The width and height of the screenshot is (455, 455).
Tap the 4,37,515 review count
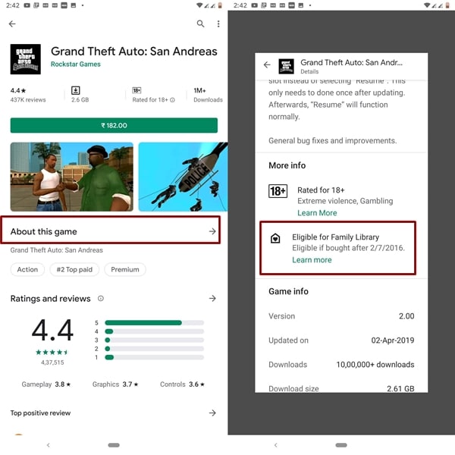pos(52,362)
